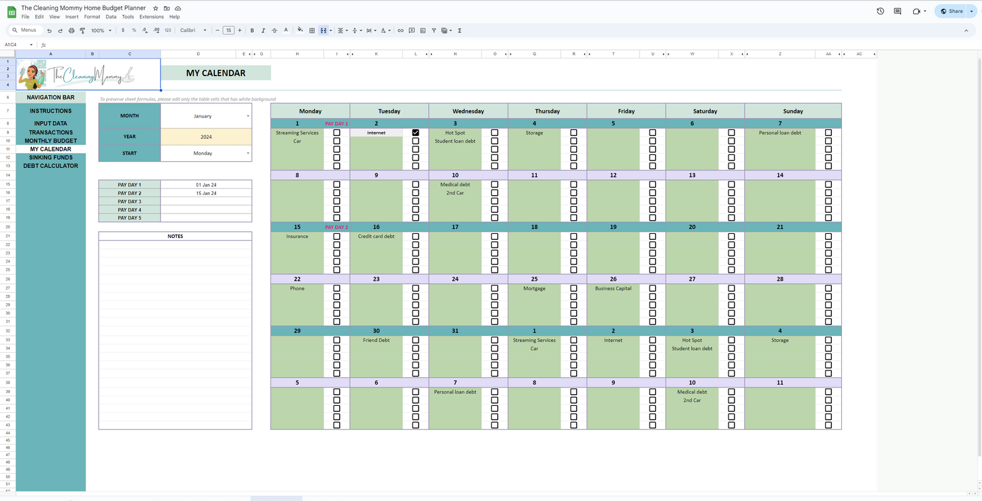The height and width of the screenshot is (501, 982).
Task: Go to DEBT CALCULATOR in navigation bar
Action: click(x=50, y=166)
